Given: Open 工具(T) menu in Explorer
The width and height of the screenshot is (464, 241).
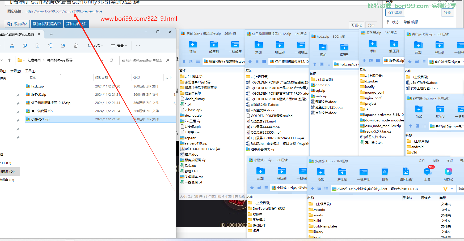Looking at the screenshot, I should (30, 71).
